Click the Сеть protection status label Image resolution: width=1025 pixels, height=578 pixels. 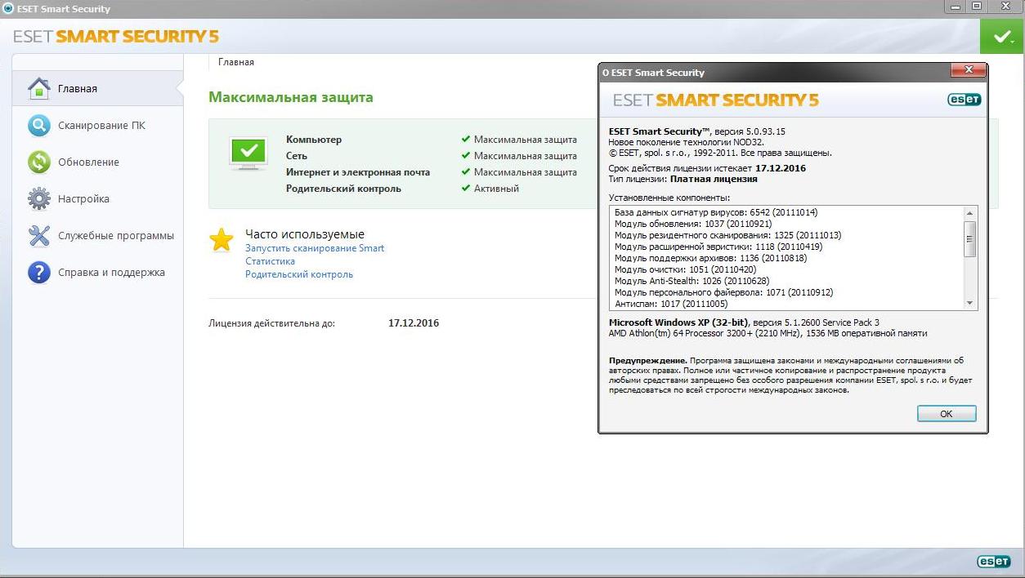(297, 156)
